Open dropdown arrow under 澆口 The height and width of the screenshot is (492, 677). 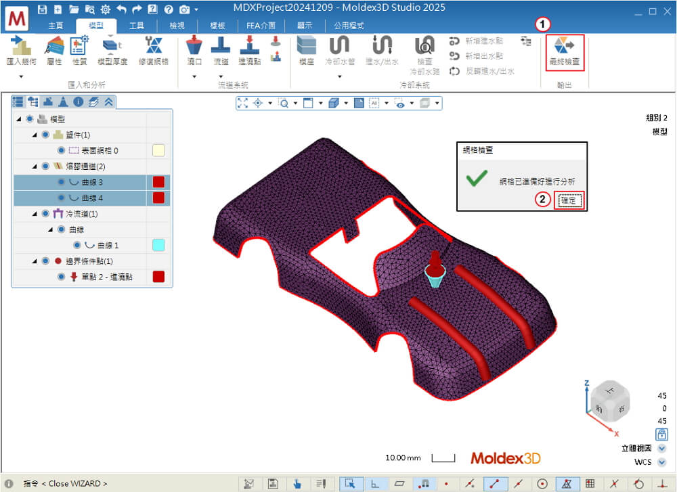click(x=194, y=77)
